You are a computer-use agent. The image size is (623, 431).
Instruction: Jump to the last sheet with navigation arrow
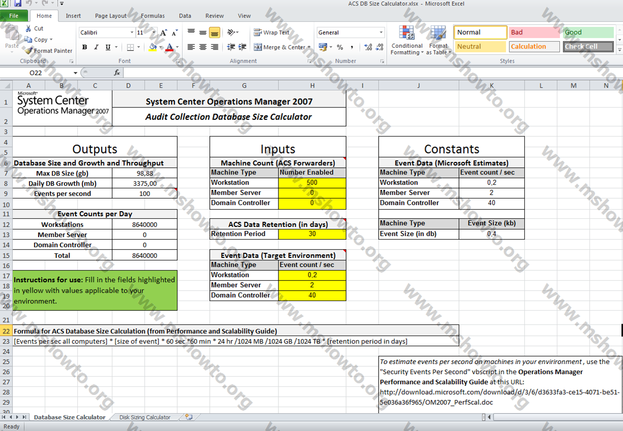[24, 417]
